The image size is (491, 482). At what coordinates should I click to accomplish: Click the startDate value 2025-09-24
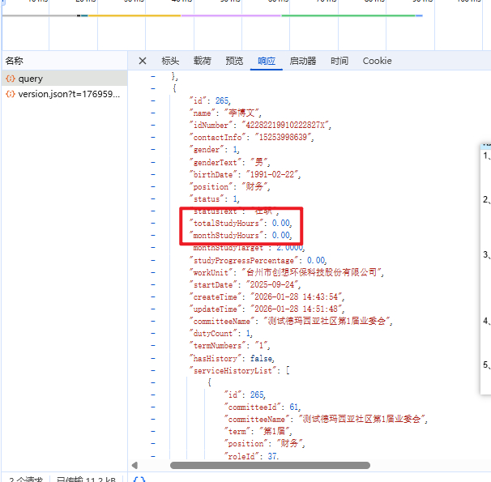click(x=272, y=285)
